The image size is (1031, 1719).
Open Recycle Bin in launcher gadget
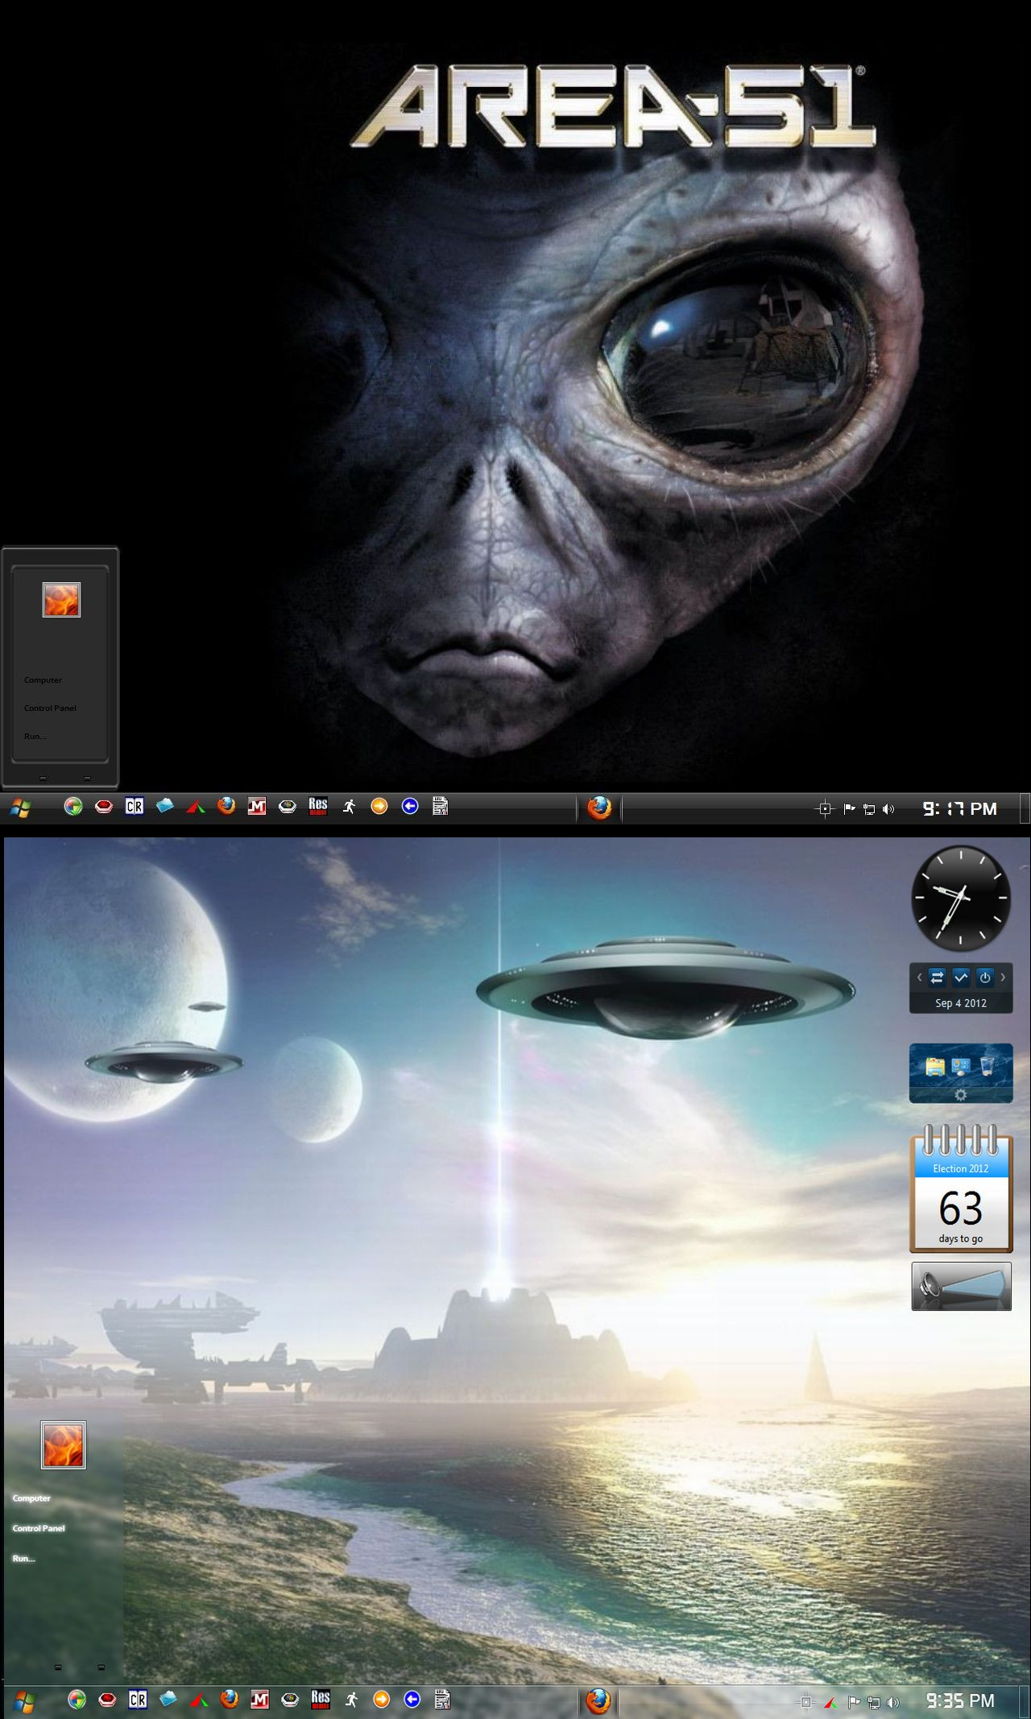(x=987, y=1066)
